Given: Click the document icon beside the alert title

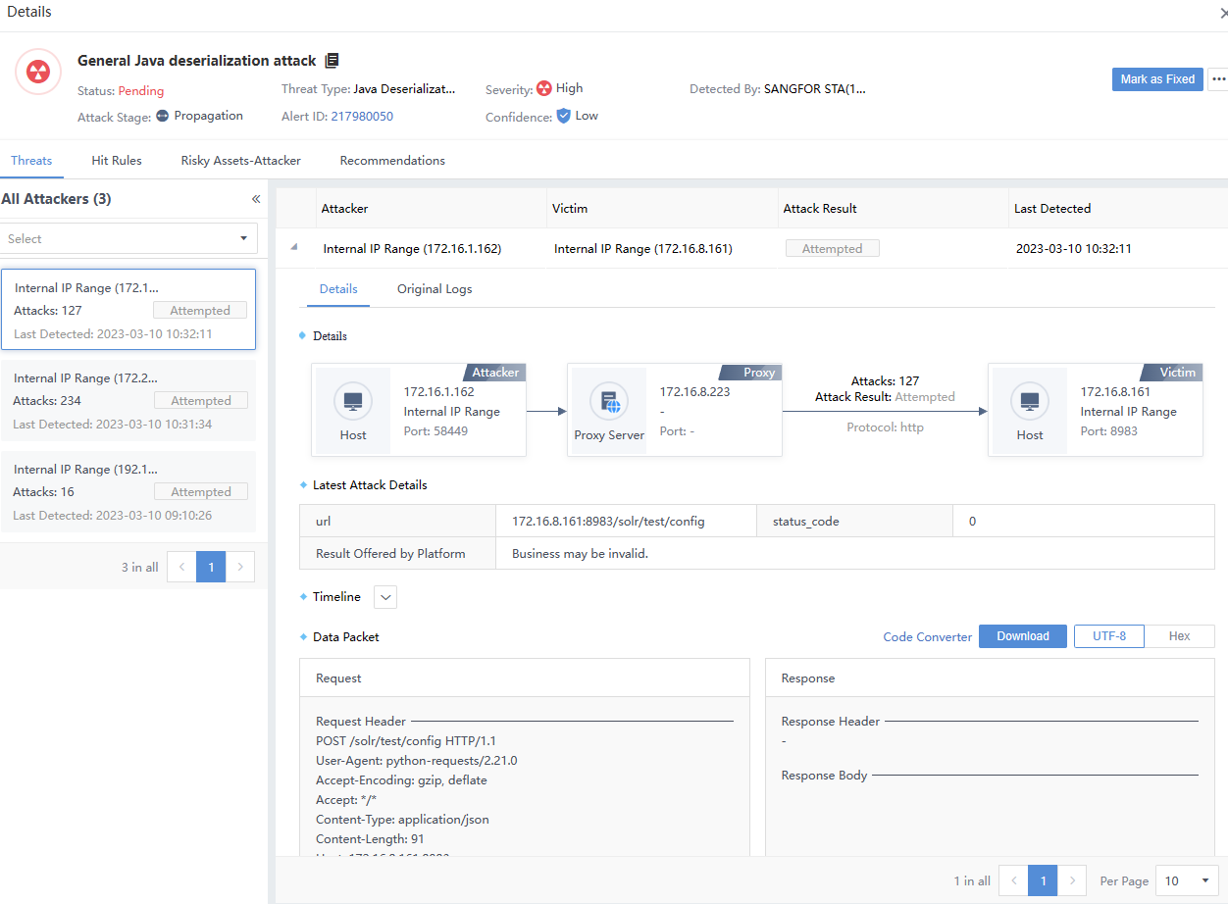Looking at the screenshot, I should [x=332, y=61].
